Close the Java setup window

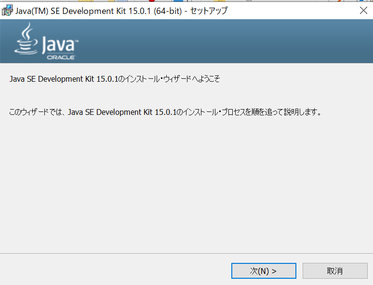[x=363, y=11]
